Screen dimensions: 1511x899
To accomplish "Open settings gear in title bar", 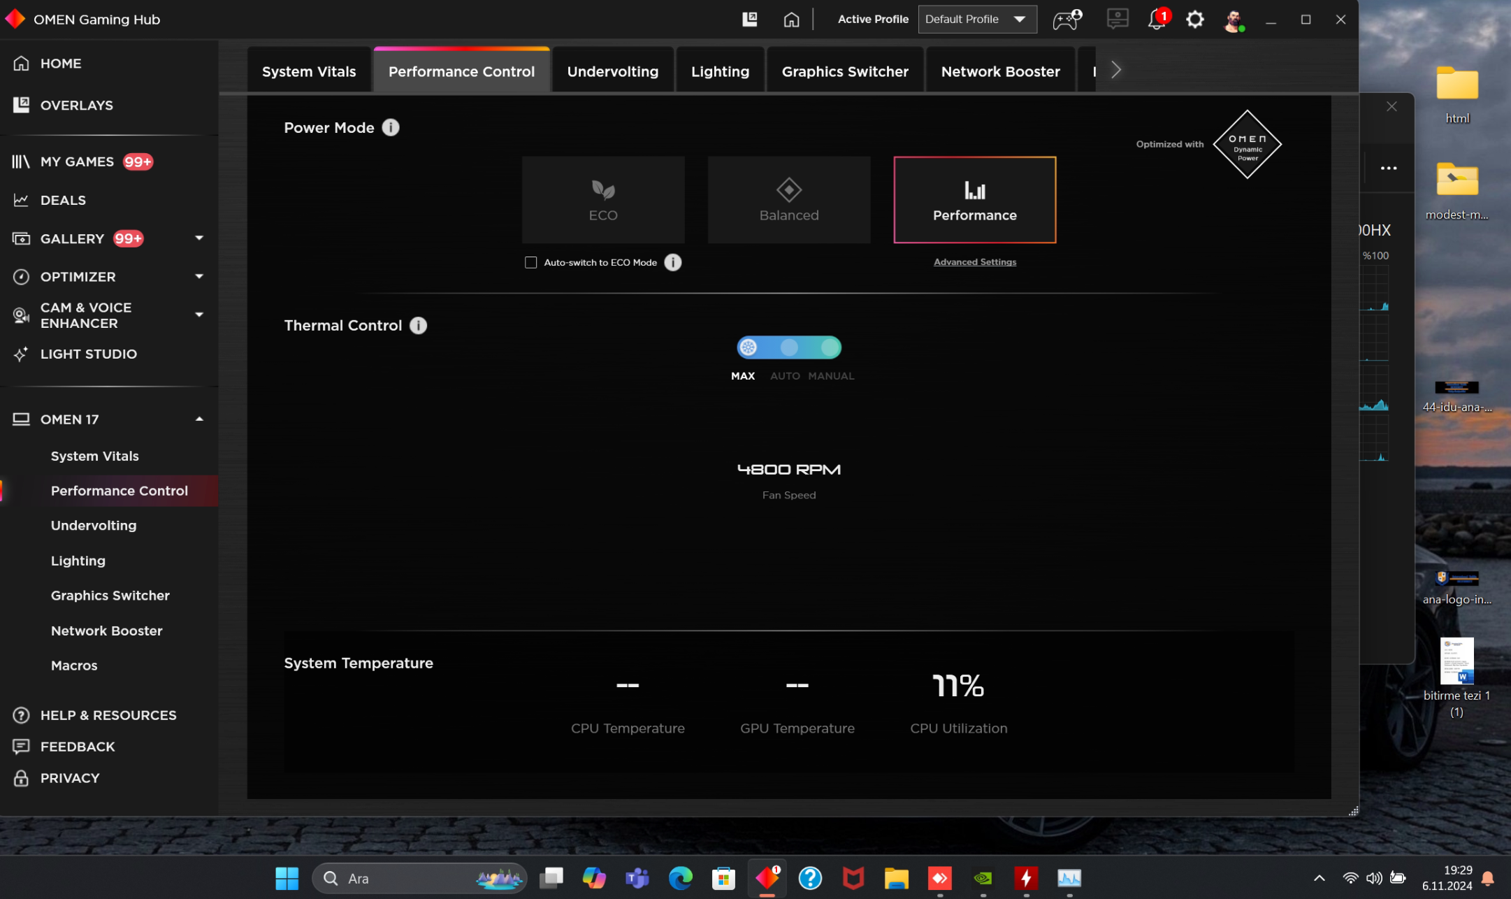I will pos(1195,20).
